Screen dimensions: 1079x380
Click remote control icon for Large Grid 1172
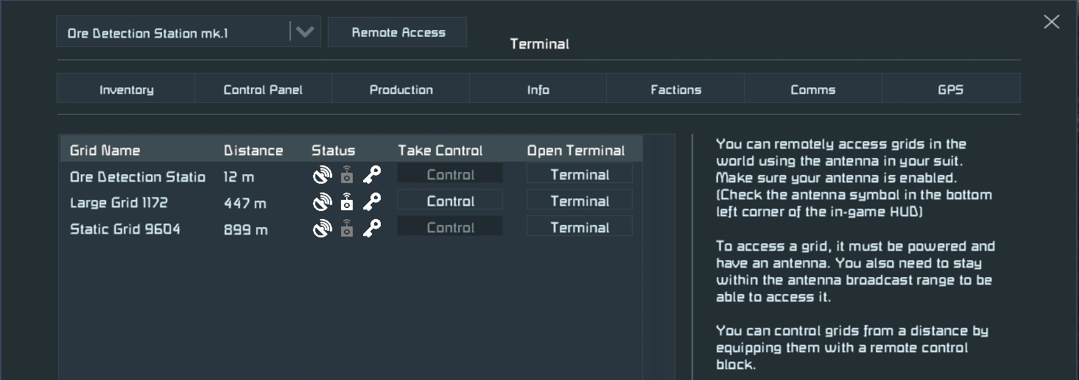347,201
